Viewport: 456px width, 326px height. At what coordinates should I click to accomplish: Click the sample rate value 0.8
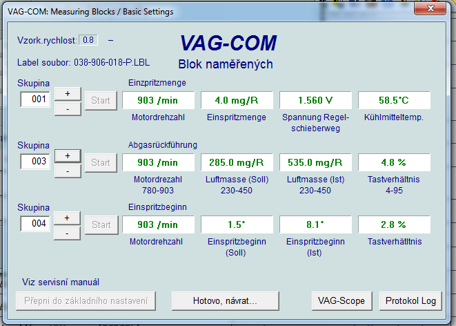coord(88,40)
